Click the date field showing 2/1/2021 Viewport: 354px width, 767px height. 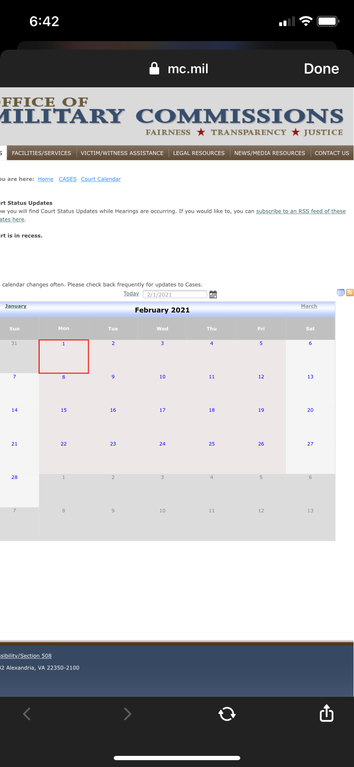pos(175,294)
